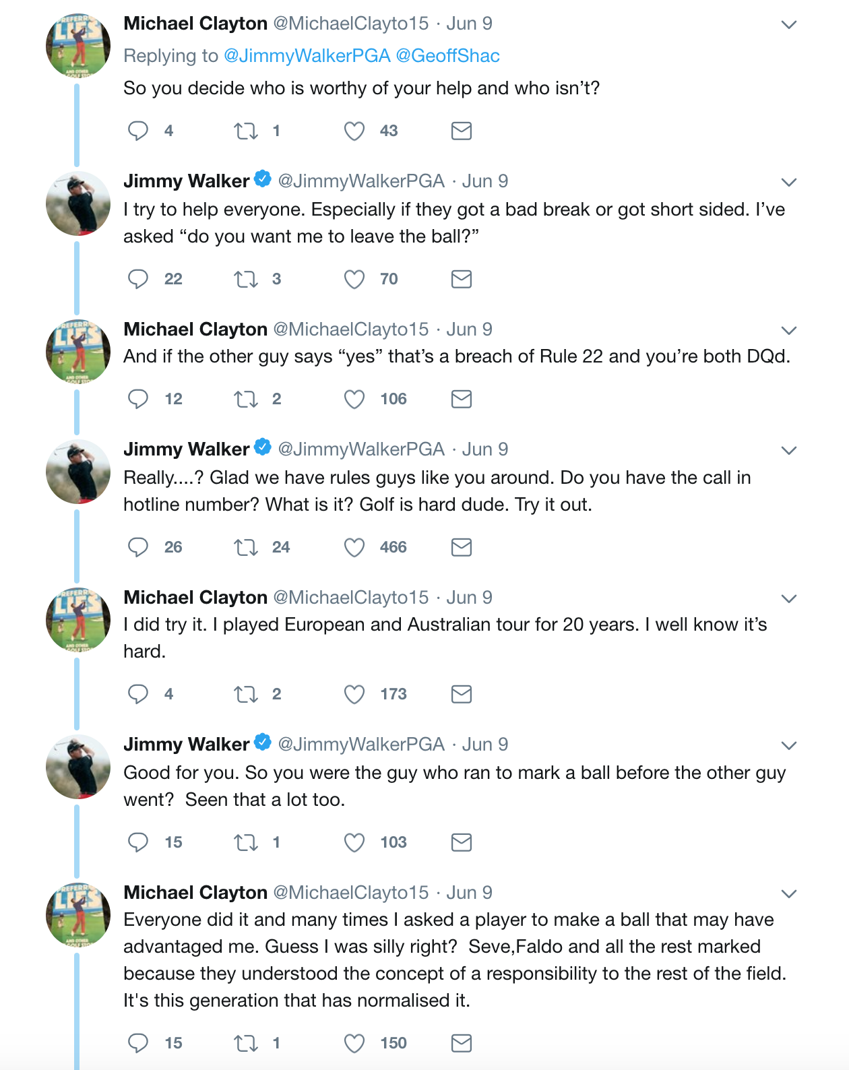The width and height of the screenshot is (849, 1070).
Task: Click Jimmy Walker's avatar on the "Really....?" tweet
Action: point(78,472)
